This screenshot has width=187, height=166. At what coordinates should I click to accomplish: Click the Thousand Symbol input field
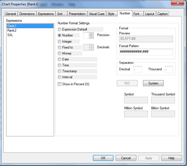pyautogui.click(x=163, y=100)
